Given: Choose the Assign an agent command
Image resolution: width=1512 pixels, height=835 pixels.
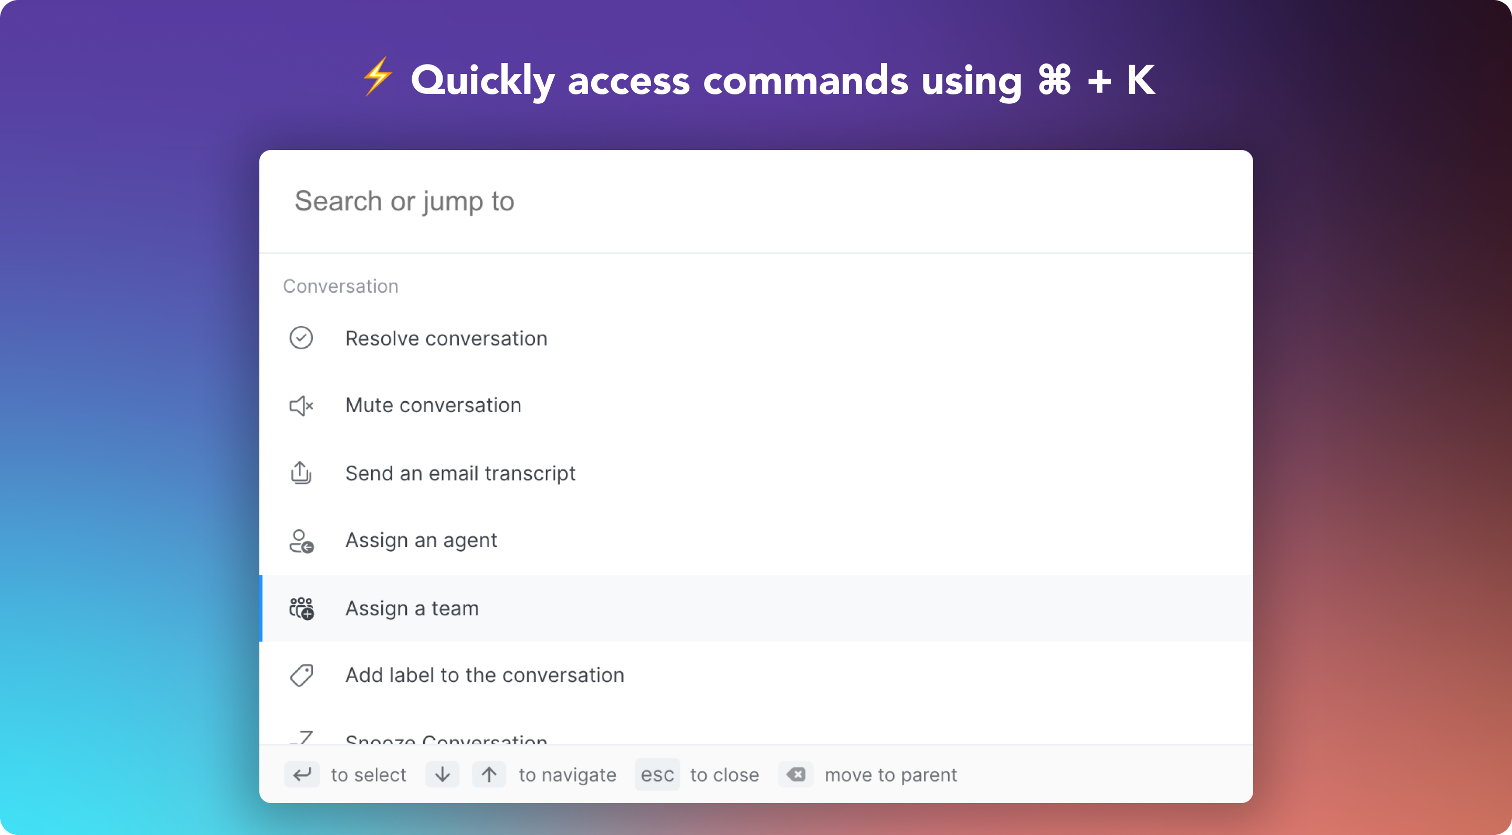Looking at the screenshot, I should pyautogui.click(x=755, y=540).
